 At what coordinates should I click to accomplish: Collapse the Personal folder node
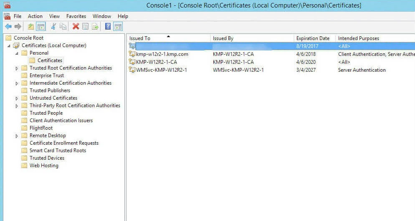[x=17, y=53]
